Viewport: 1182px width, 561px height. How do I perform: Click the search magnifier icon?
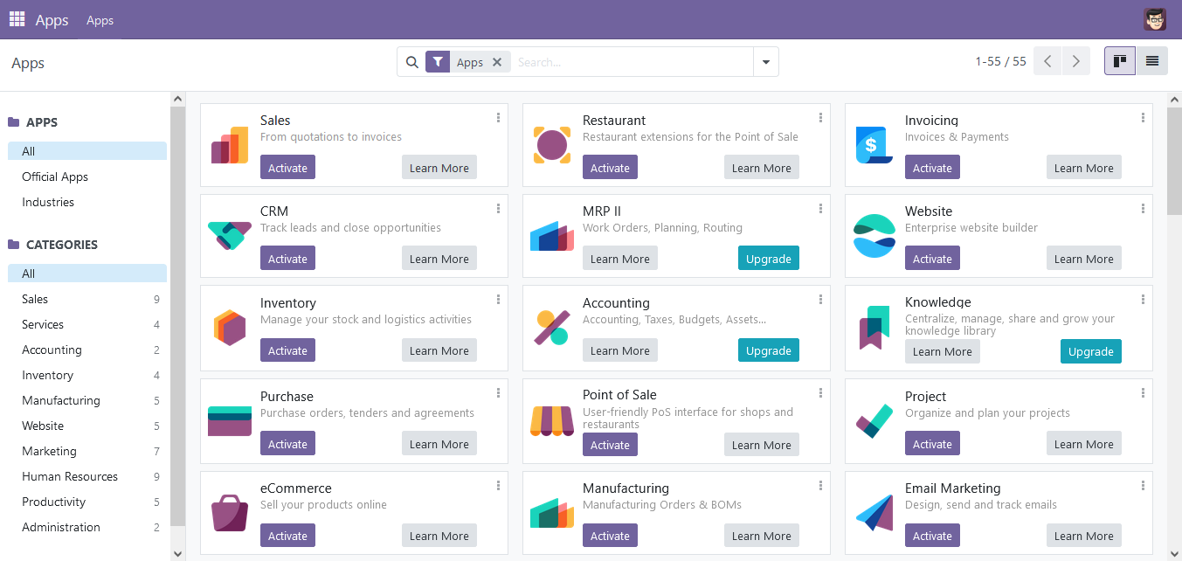412,62
